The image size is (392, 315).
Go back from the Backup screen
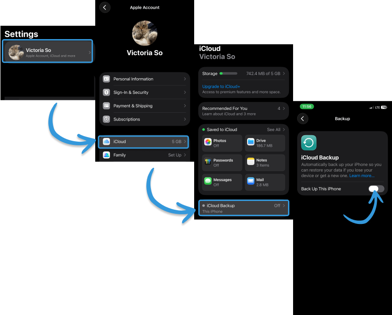(303, 119)
